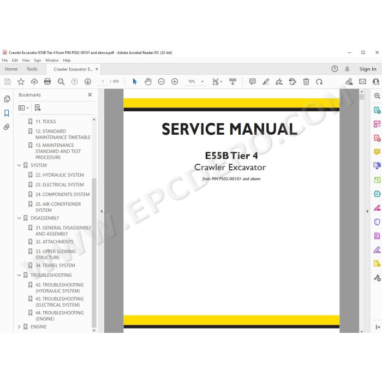Click the bookmarks list scrollbar thumb
This screenshot has height=382, width=382.
(94, 253)
